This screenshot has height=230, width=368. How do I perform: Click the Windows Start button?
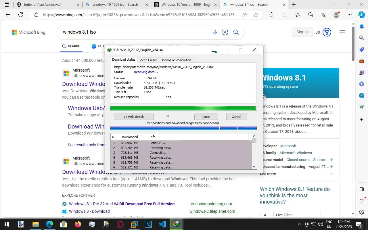[7, 224]
